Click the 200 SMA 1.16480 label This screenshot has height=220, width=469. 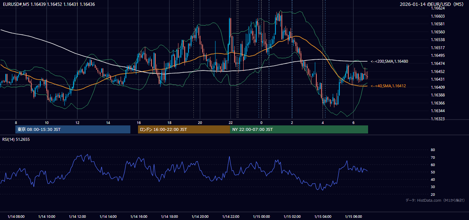tap(389, 61)
